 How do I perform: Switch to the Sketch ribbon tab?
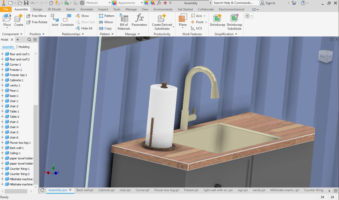(70, 9)
